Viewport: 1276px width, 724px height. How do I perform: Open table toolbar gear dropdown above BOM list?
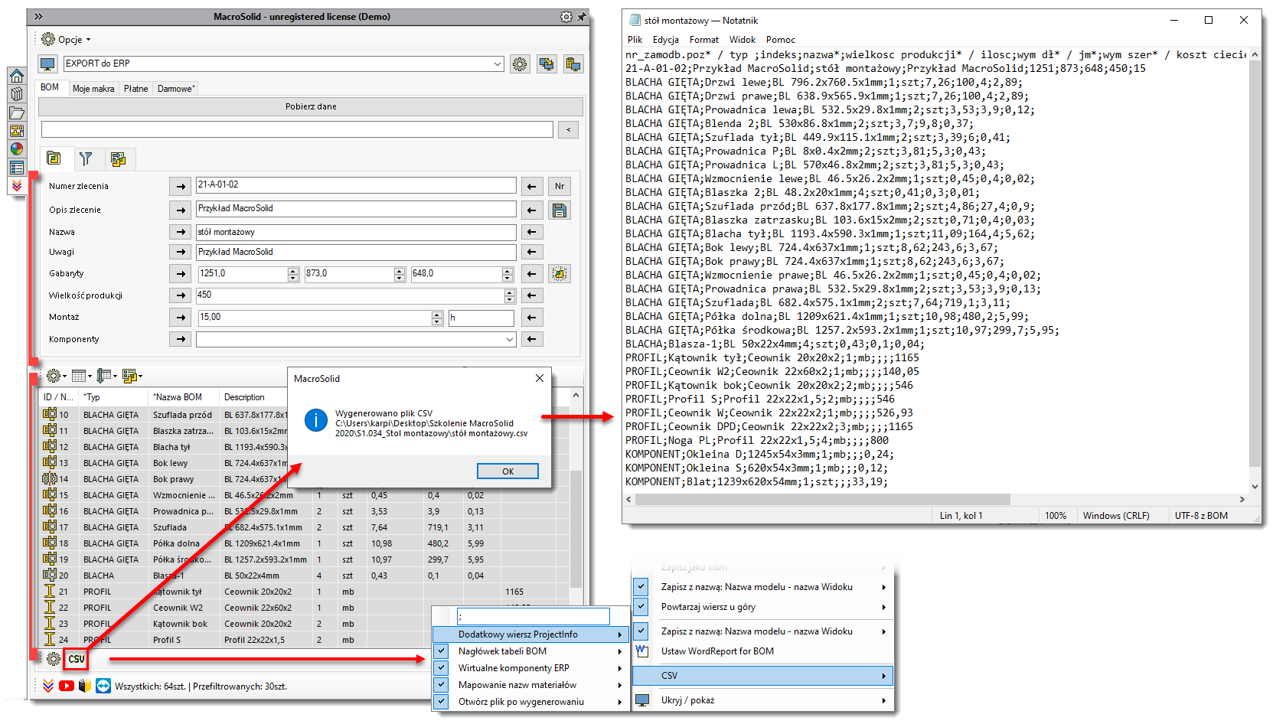pos(56,376)
